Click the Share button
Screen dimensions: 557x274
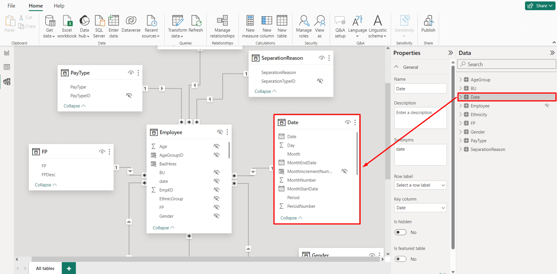(x=540, y=5)
